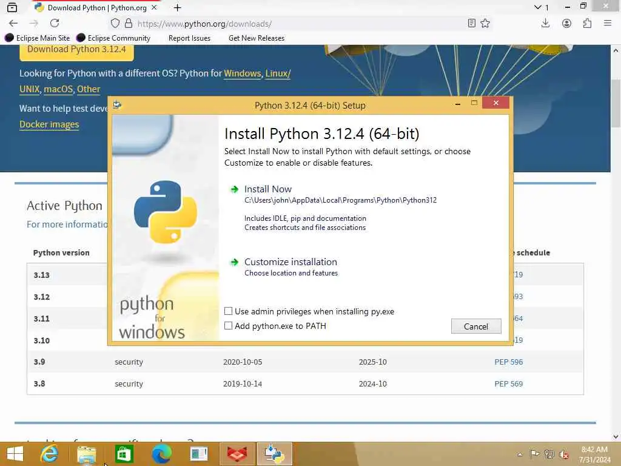Viewport: 621px width, 466px height.
Task: Click the 3.8 version row label
Action: point(39,383)
